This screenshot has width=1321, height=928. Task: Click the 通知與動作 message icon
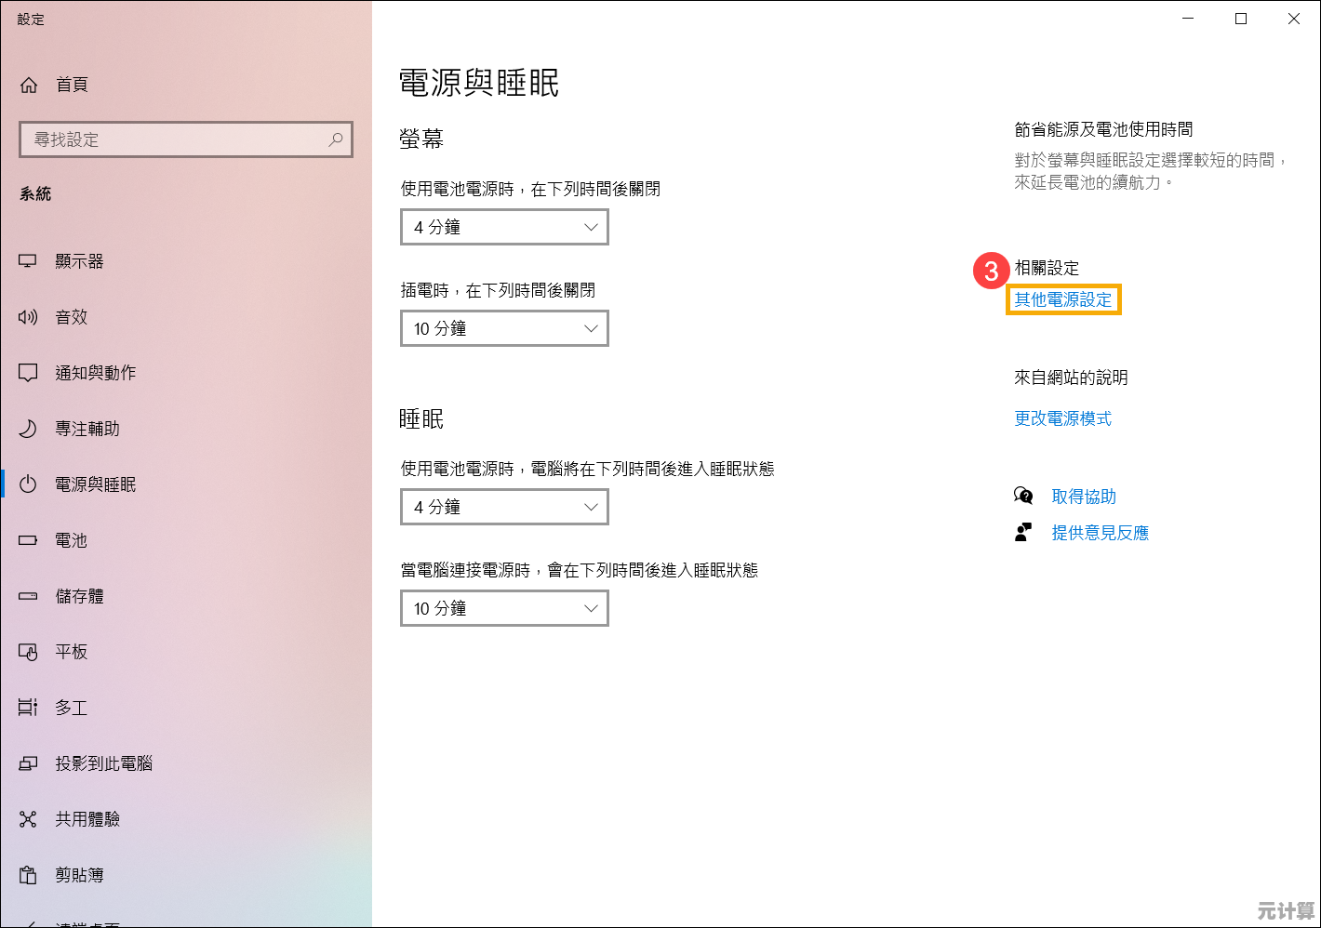pos(28,373)
